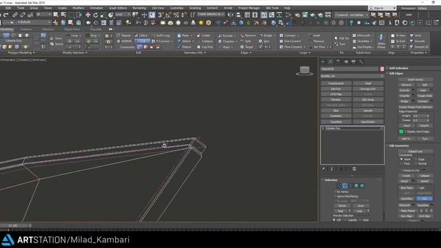The image size is (441, 248).
Task: Click the Cap Poly ribbon icon
Action: click(205, 47)
